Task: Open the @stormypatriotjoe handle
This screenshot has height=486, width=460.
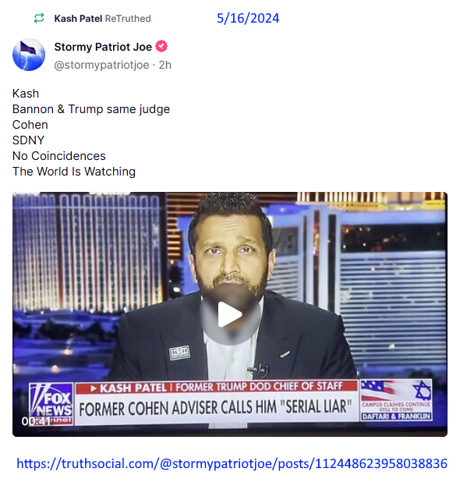Action: 101,65
